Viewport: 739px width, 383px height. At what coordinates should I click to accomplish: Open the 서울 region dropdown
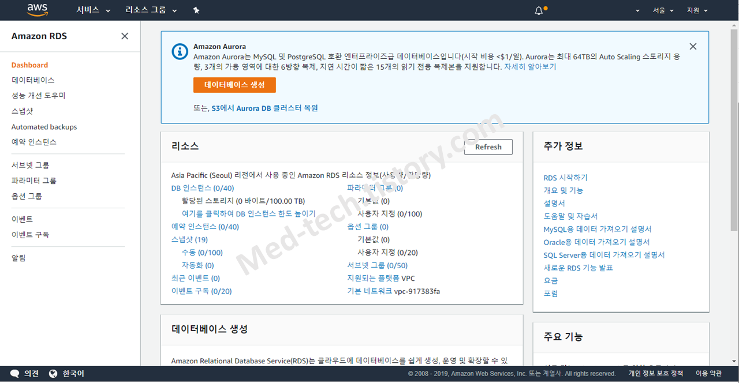pos(663,10)
